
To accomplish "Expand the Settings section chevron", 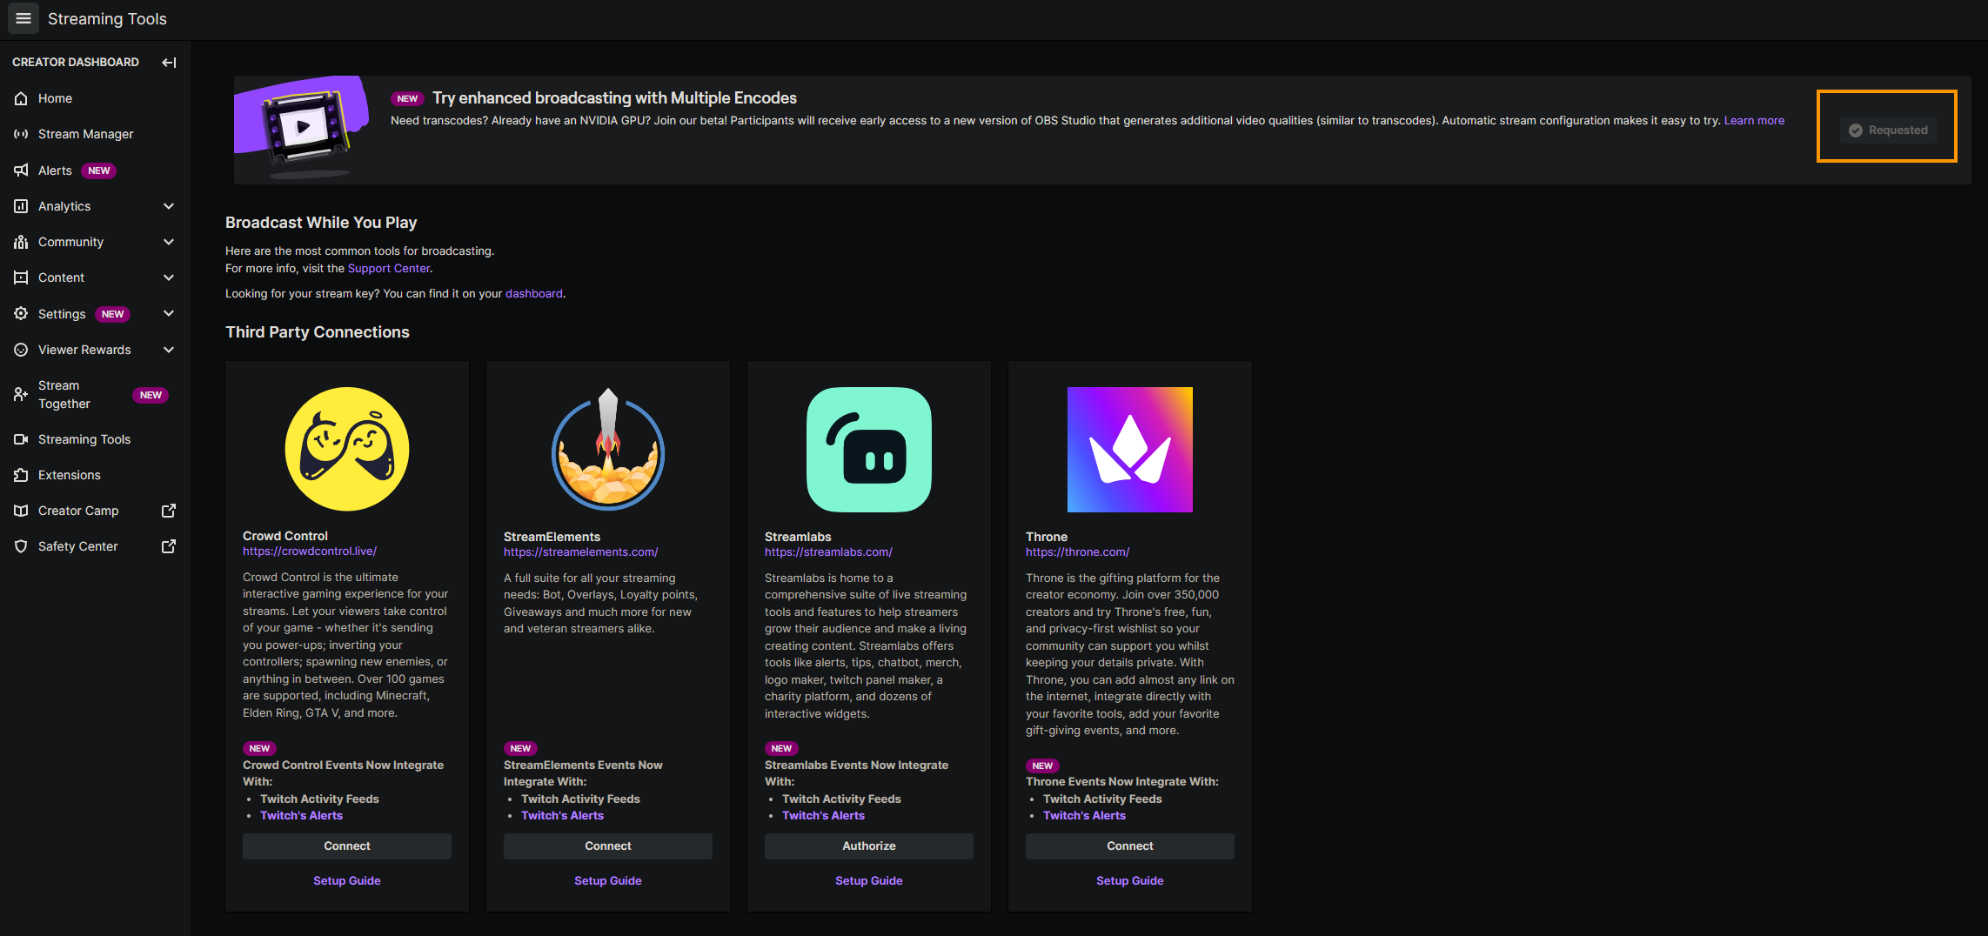I will pos(169,313).
